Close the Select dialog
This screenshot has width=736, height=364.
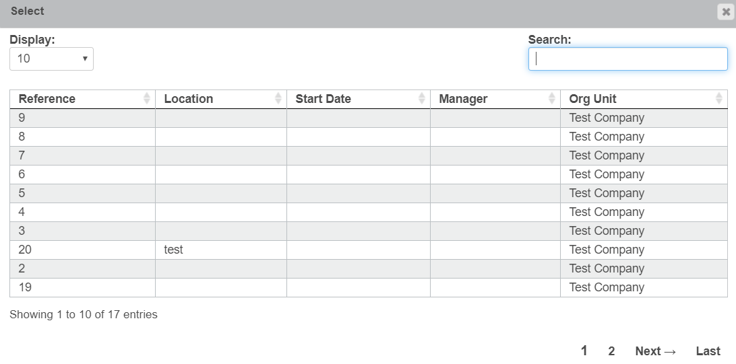pyautogui.click(x=726, y=11)
